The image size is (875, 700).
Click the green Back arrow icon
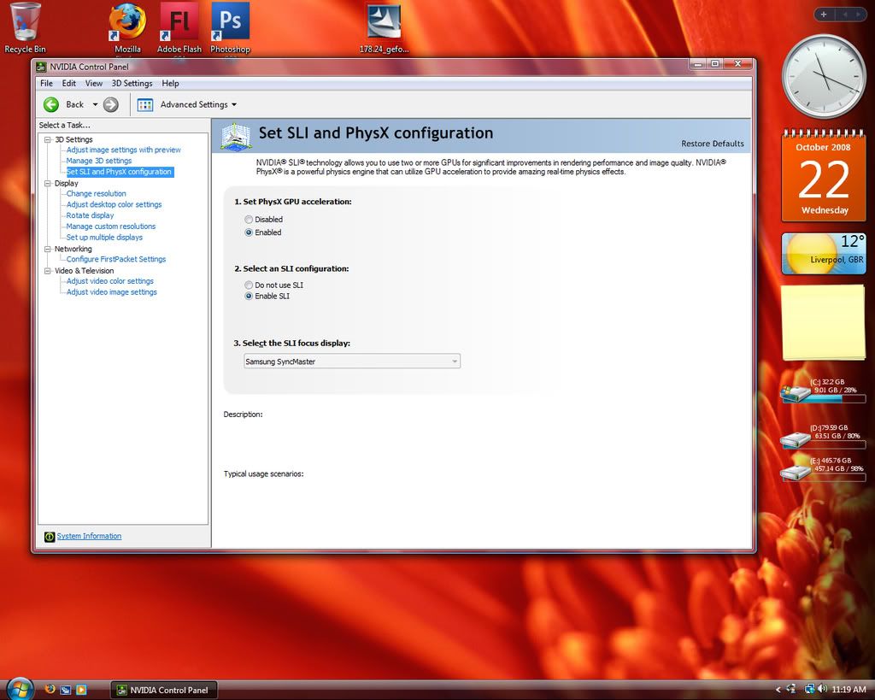pos(51,104)
